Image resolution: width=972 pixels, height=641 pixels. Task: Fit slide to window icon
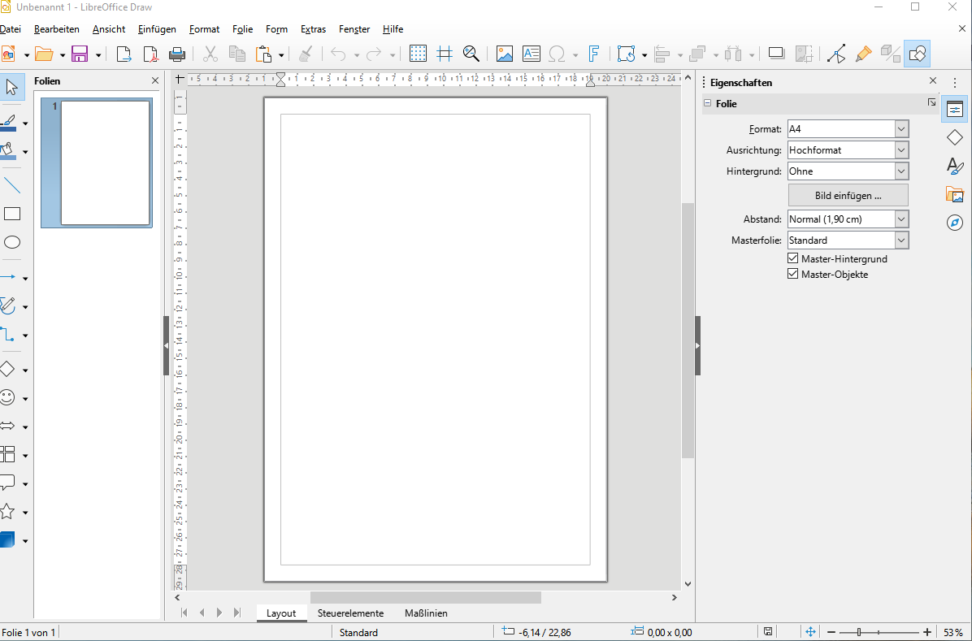point(810,632)
